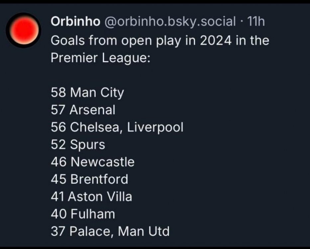This screenshot has height=249, width=310.
Task: Click the "58 Man City" line
Action: point(87,92)
